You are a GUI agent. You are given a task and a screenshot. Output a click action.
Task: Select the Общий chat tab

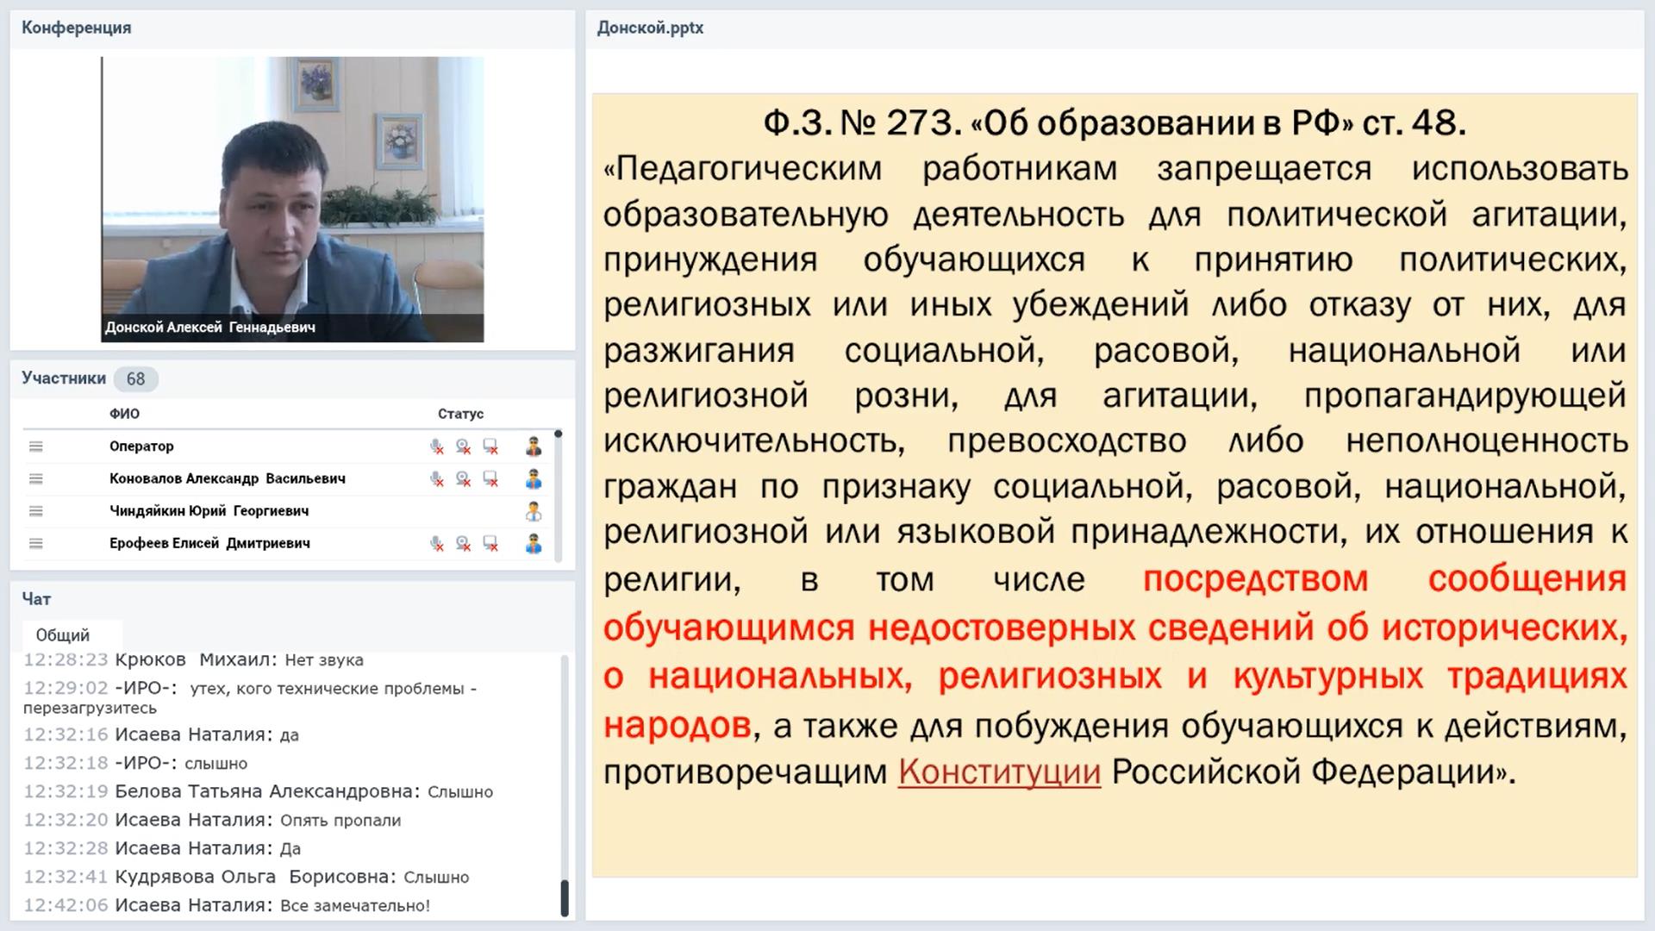(x=63, y=635)
